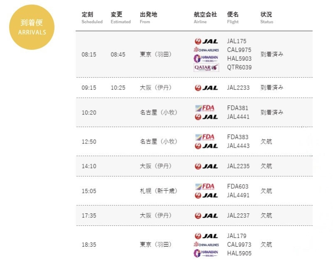
Task: Click the 航空会社 Airline column header
Action: tap(205, 17)
